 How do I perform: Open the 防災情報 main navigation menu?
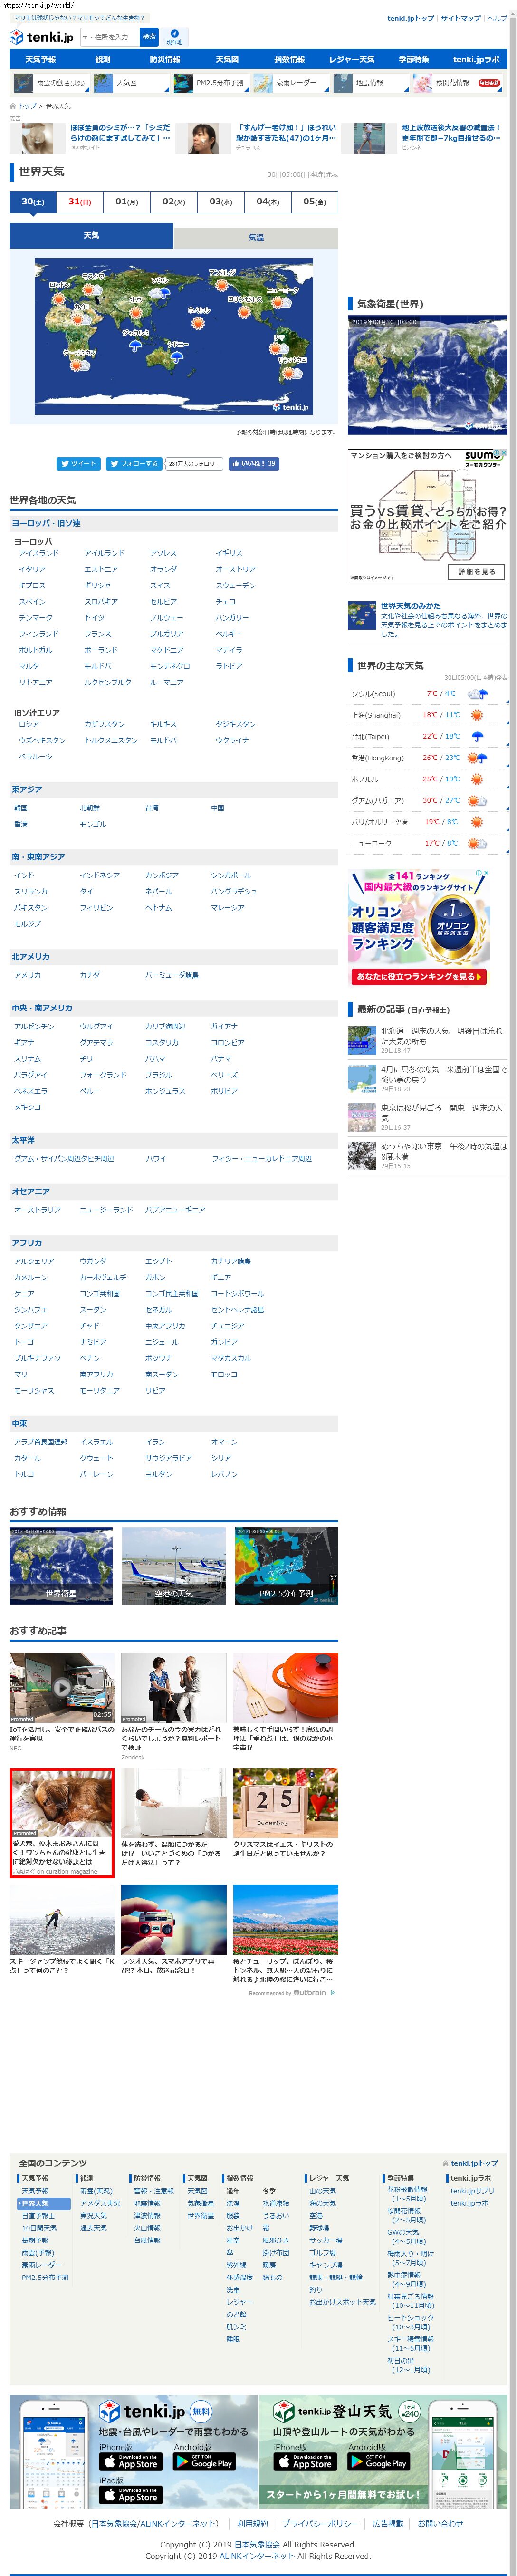pos(165,60)
